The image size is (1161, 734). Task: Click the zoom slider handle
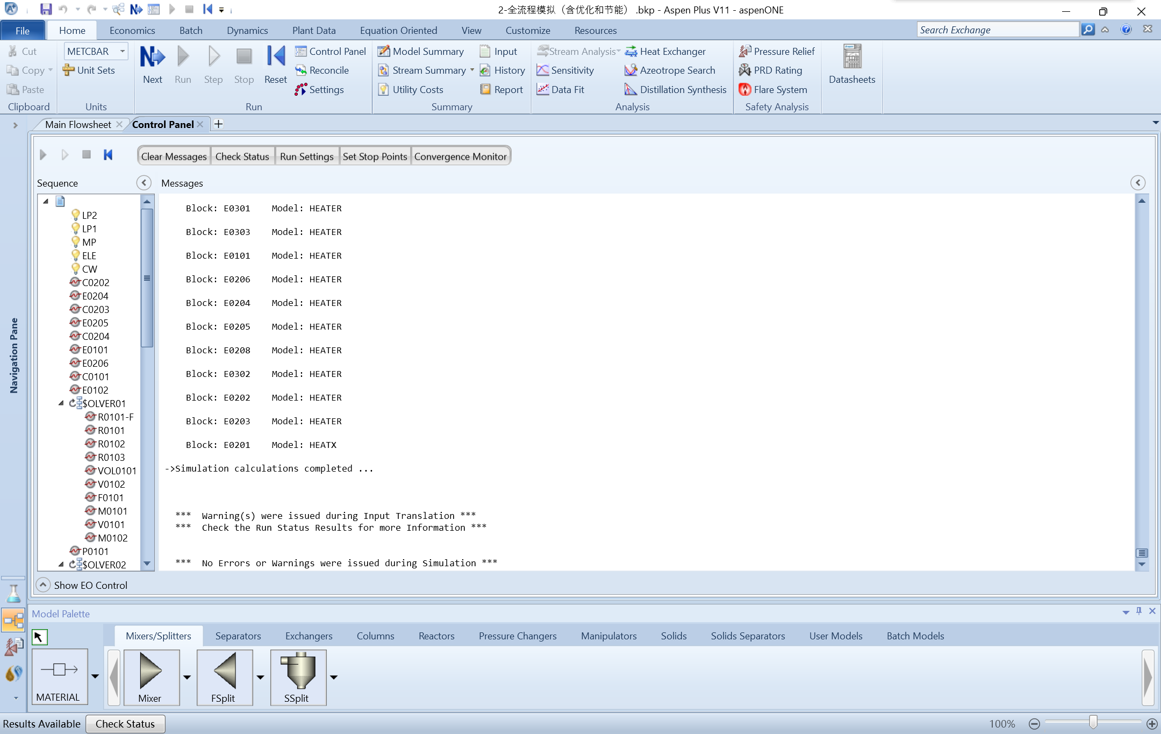(x=1093, y=722)
